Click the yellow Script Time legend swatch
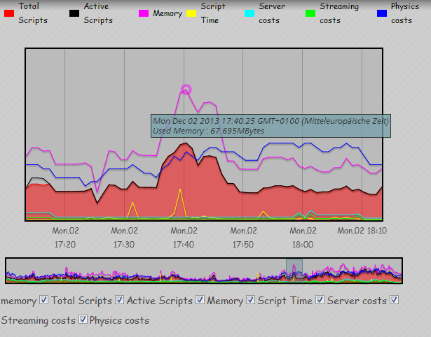The image size is (431, 337). (190, 13)
